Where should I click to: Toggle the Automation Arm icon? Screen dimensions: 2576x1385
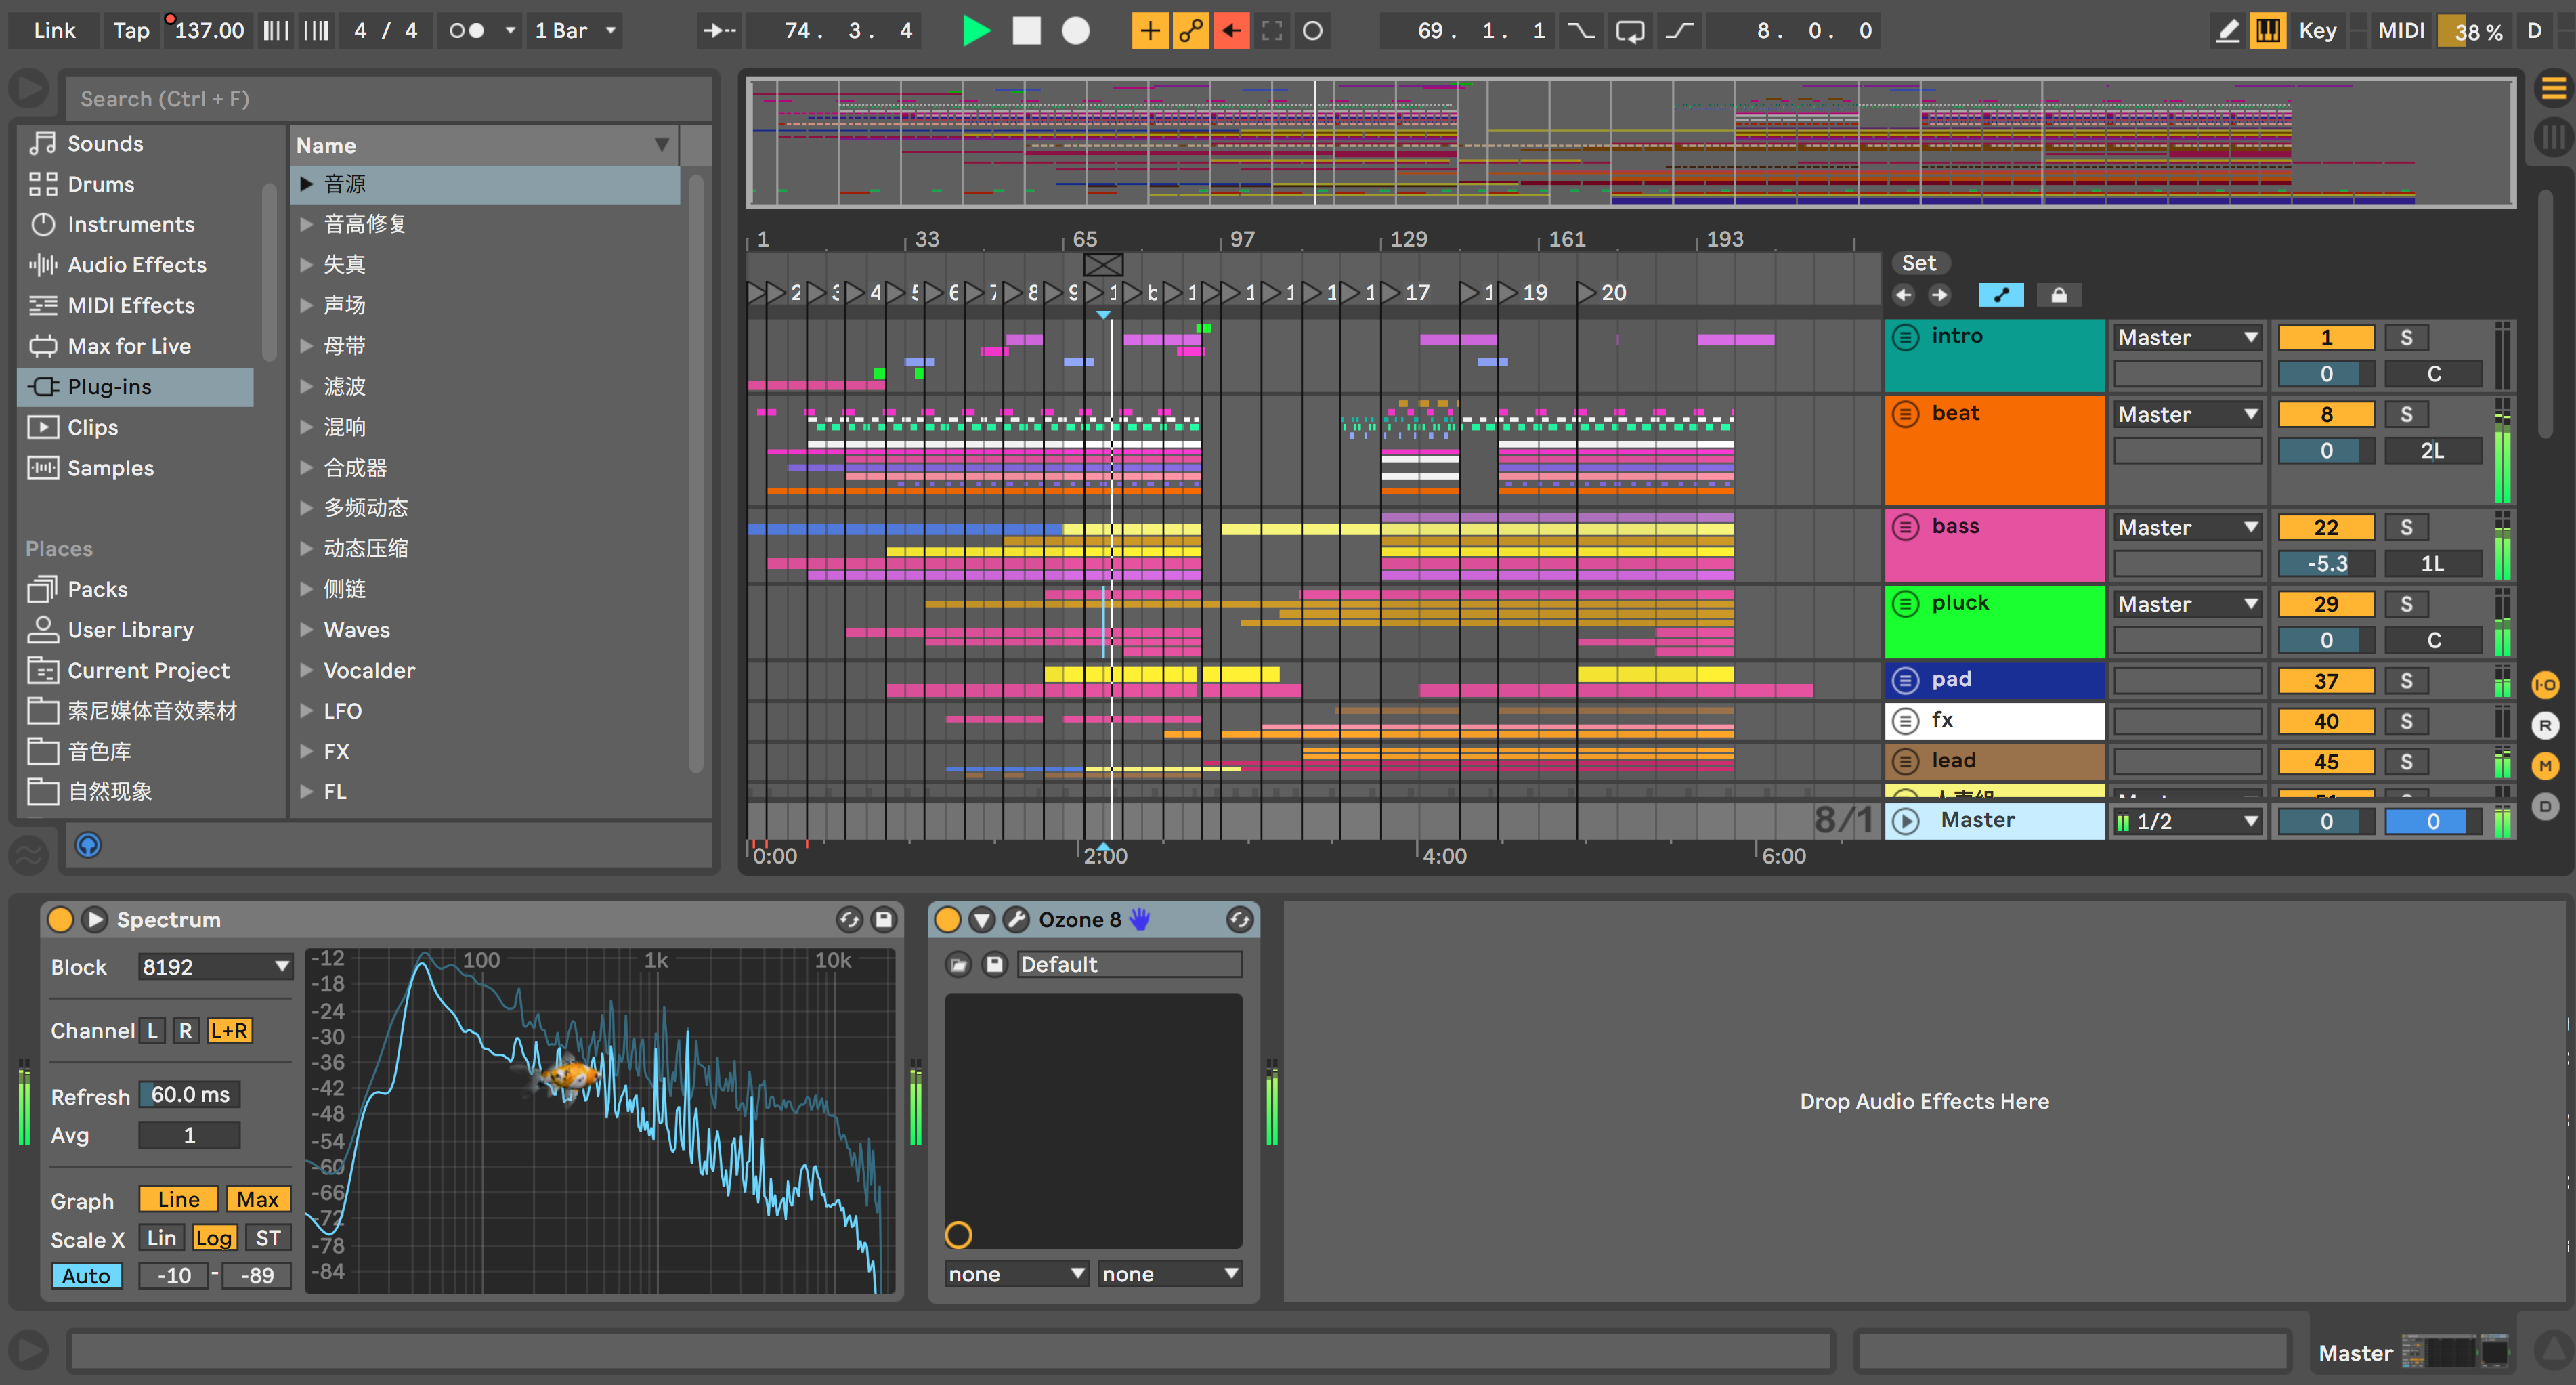[1190, 31]
